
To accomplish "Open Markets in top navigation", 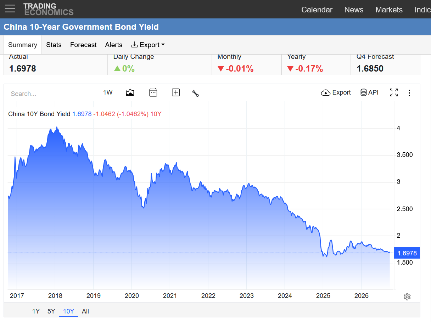I will tap(389, 10).
